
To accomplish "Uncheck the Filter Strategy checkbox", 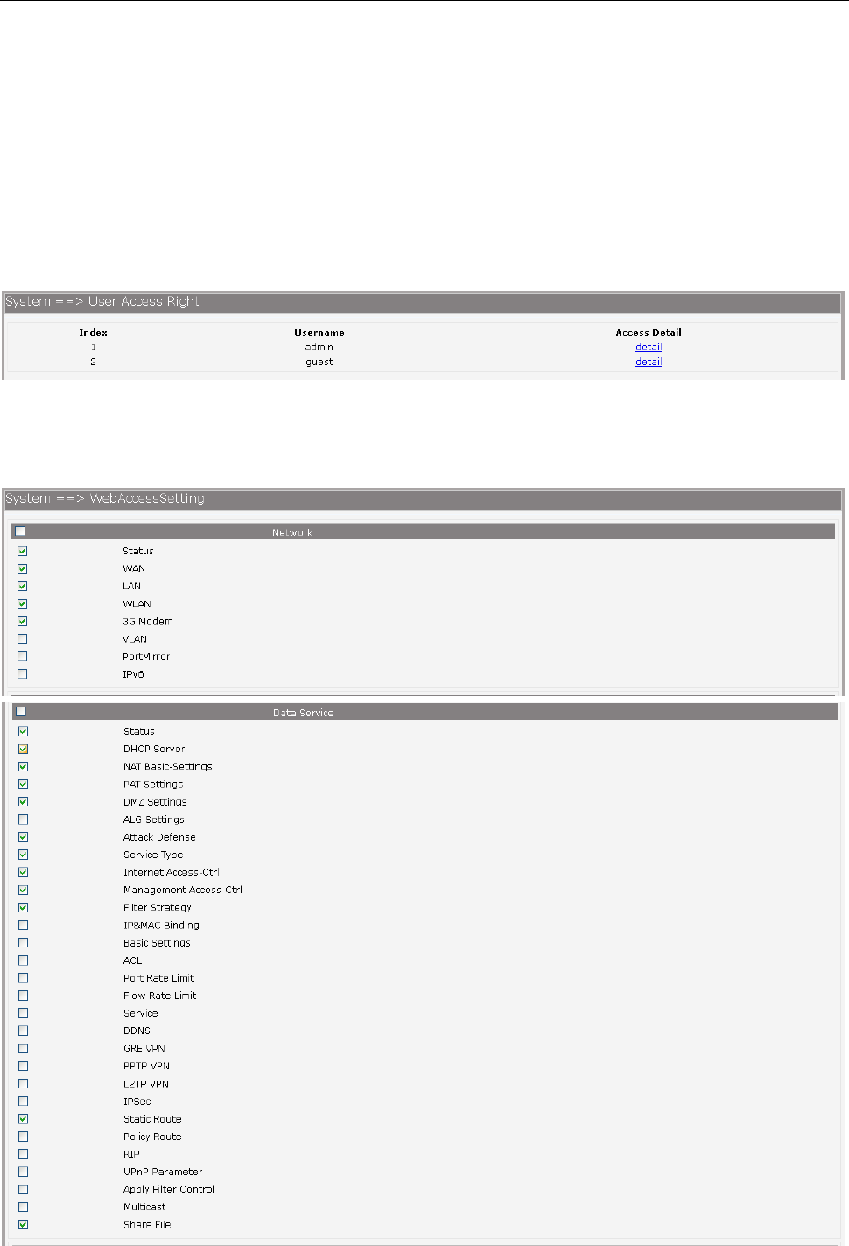I will [x=24, y=907].
